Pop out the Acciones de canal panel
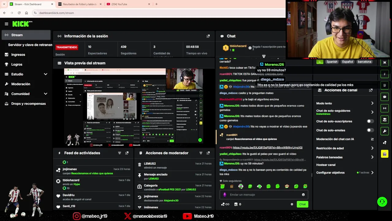This screenshot has width=392, height=221. (371, 90)
